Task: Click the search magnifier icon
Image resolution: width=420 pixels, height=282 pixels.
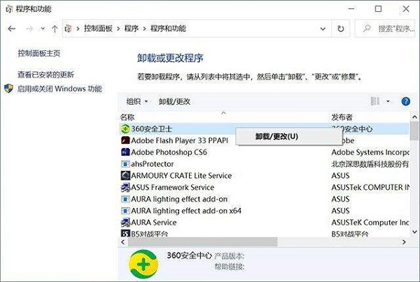Action: 366,29
